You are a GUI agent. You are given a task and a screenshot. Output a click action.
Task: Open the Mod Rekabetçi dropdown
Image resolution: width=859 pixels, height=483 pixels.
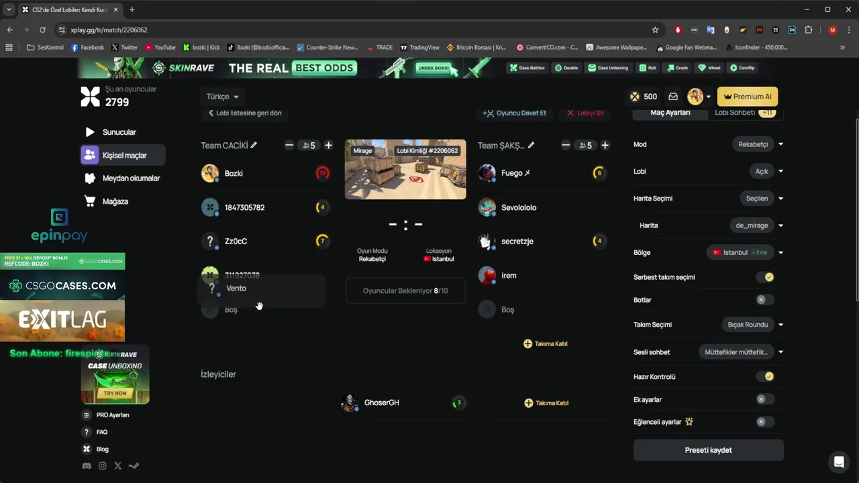(x=758, y=144)
